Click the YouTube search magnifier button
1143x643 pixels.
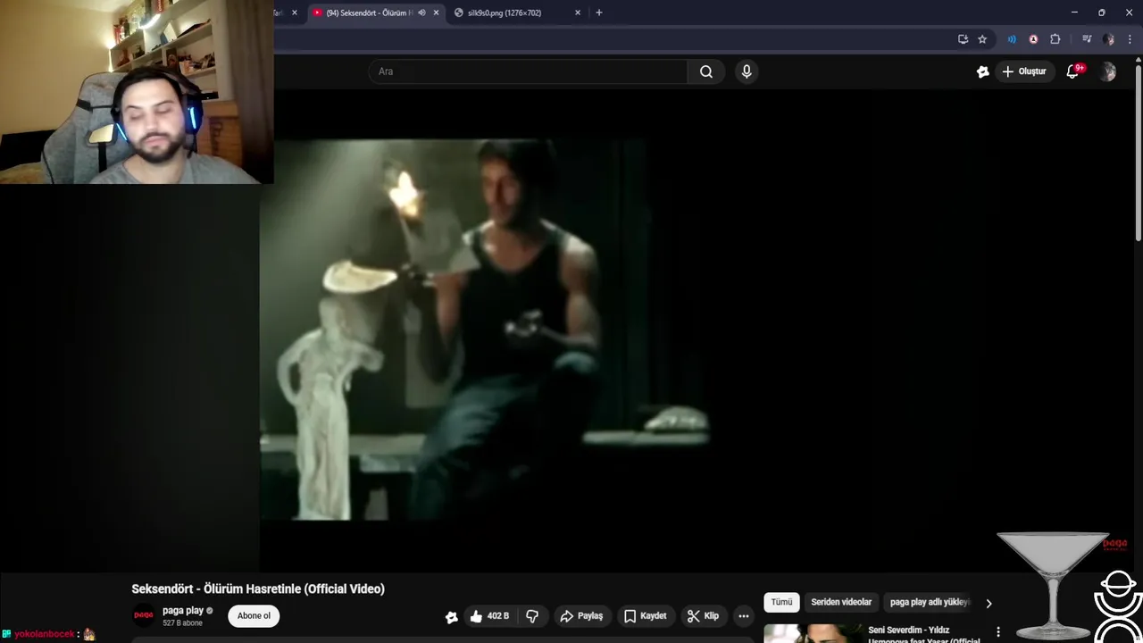pos(706,71)
